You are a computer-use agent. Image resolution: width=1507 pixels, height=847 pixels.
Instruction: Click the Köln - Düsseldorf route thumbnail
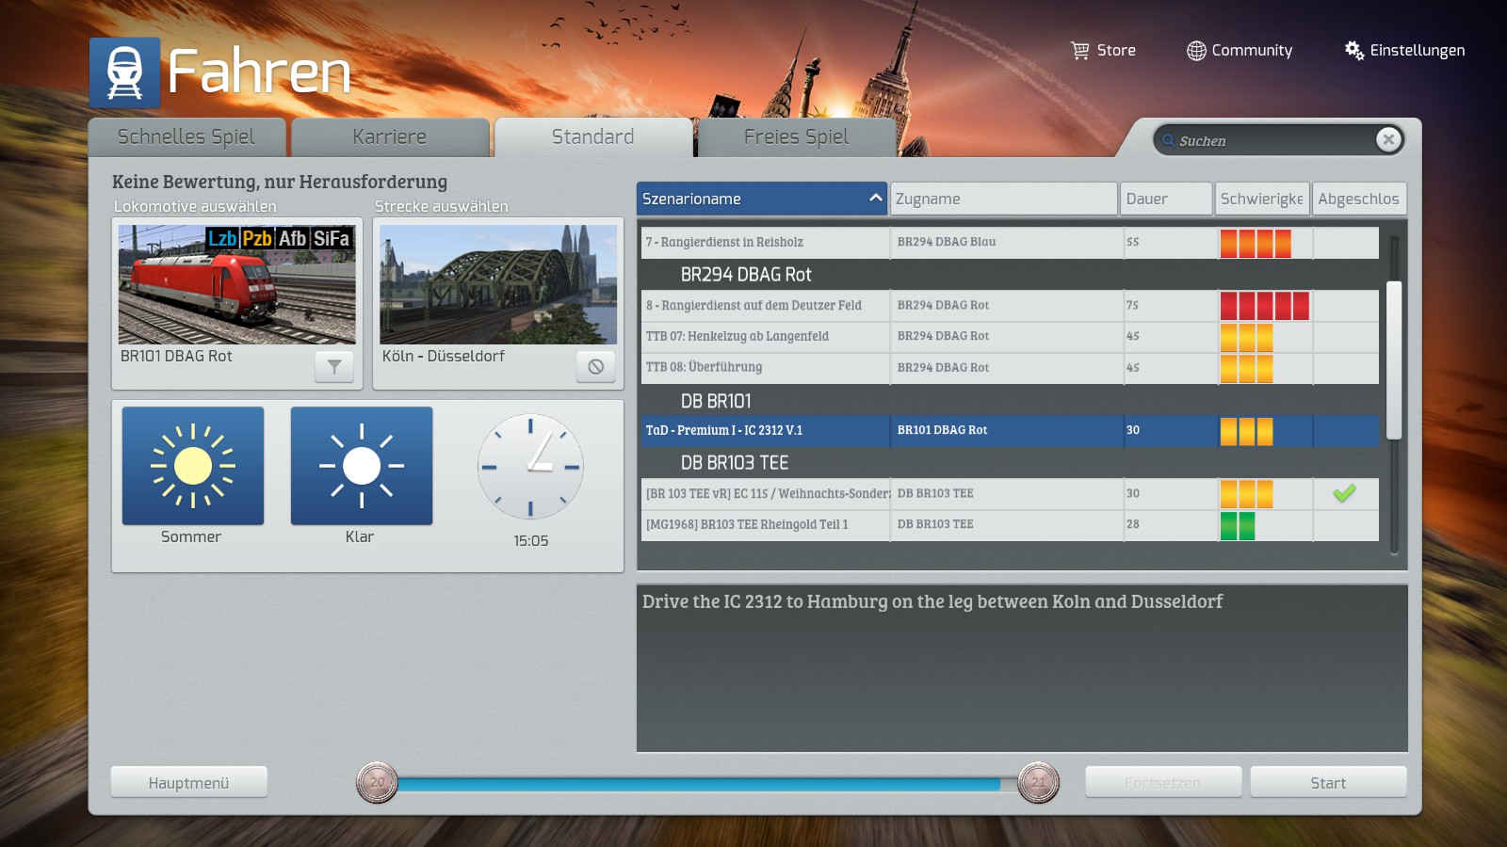click(x=498, y=284)
